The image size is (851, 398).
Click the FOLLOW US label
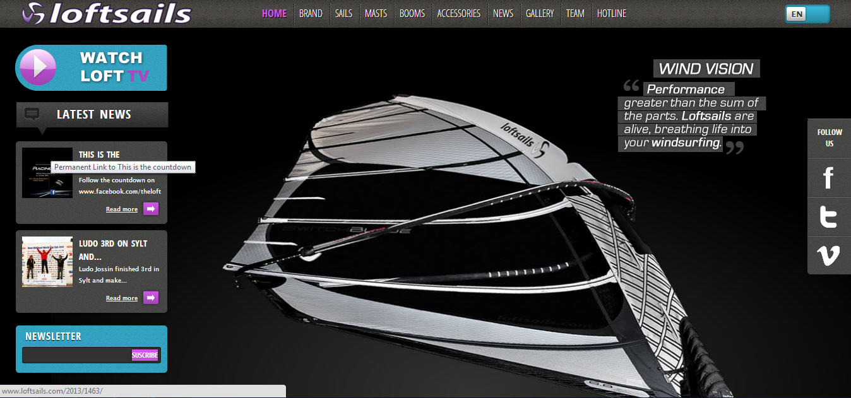(830, 138)
